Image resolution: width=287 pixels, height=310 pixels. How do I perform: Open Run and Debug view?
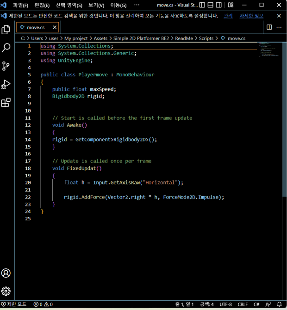(6, 84)
